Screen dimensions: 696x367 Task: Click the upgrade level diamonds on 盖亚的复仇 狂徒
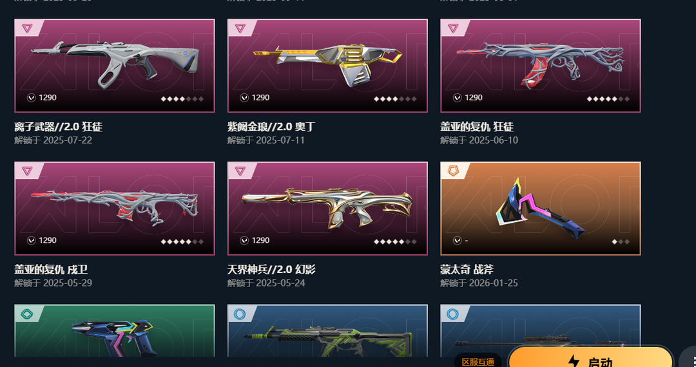608,99
